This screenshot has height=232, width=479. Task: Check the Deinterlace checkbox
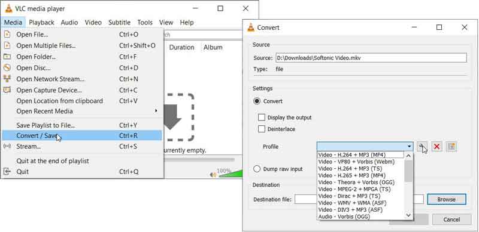click(262, 129)
